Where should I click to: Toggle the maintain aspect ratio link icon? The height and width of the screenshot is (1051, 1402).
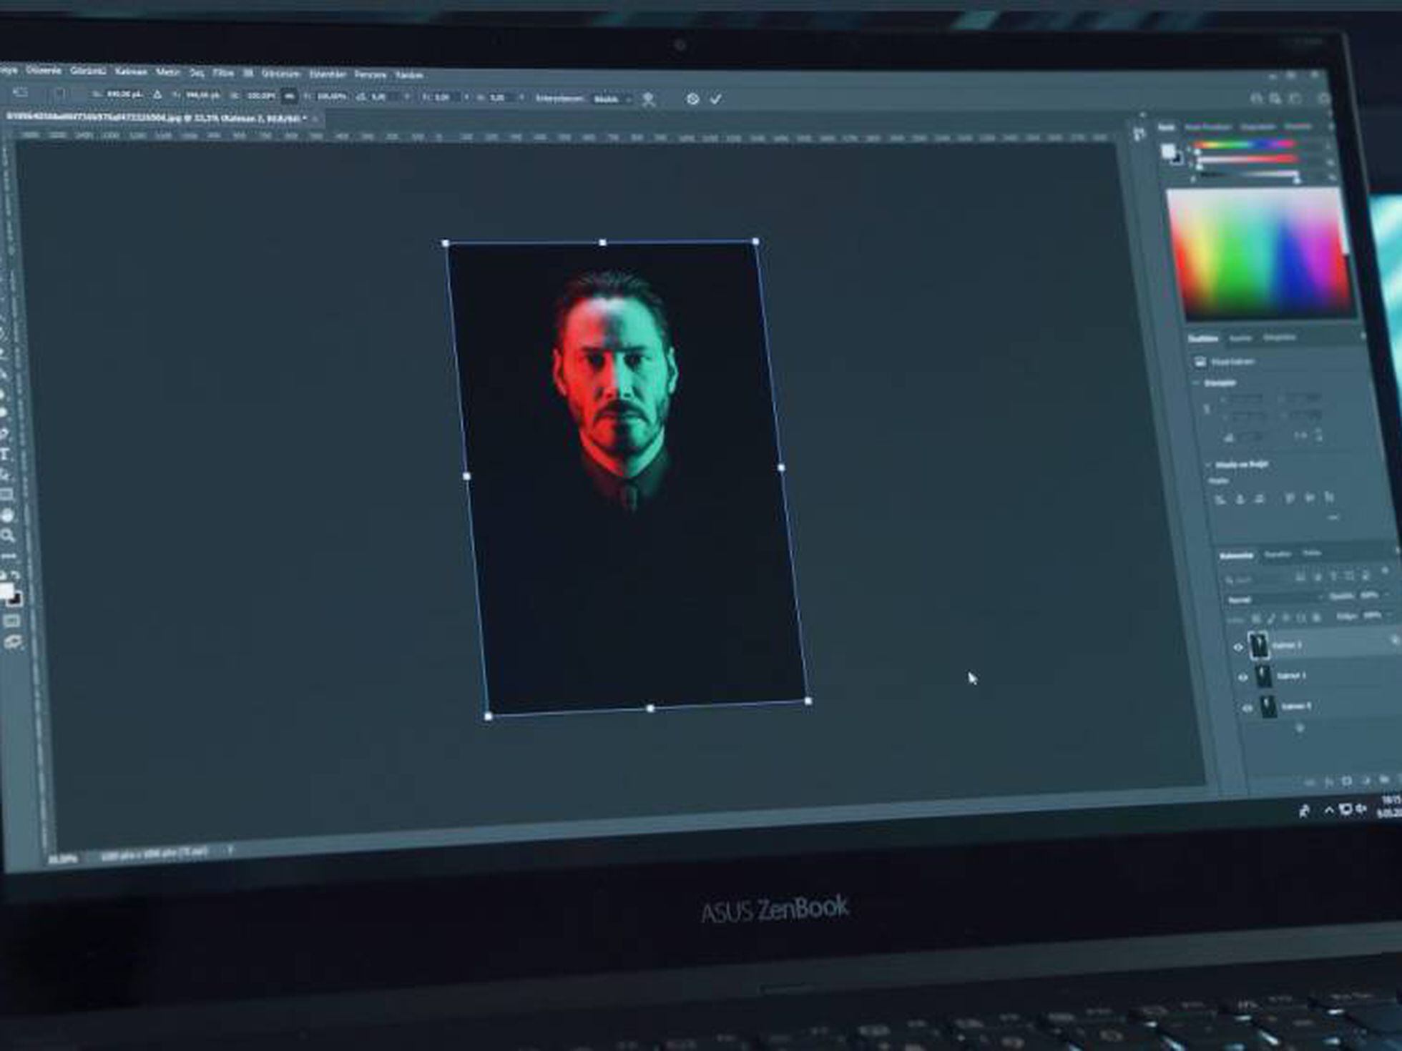pos(289,96)
